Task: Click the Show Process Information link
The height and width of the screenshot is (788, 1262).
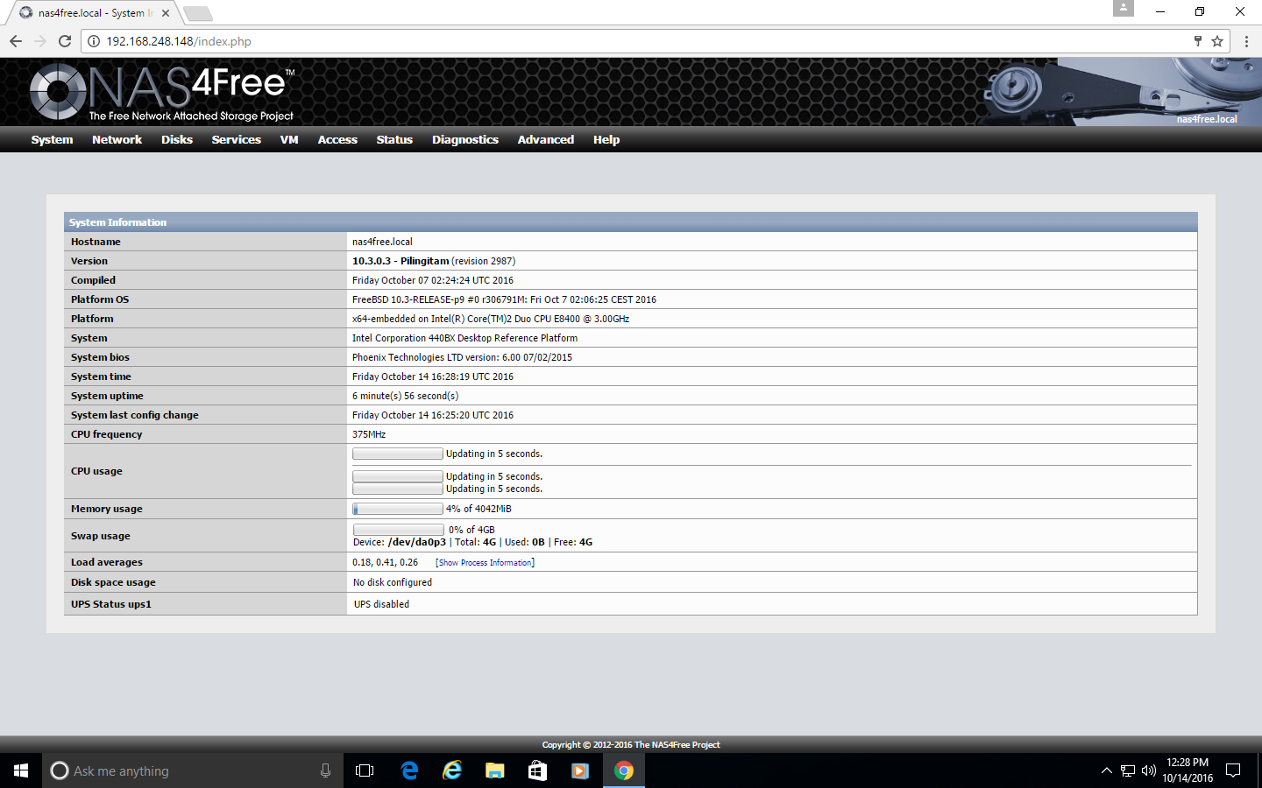Action: pyautogui.click(x=485, y=563)
